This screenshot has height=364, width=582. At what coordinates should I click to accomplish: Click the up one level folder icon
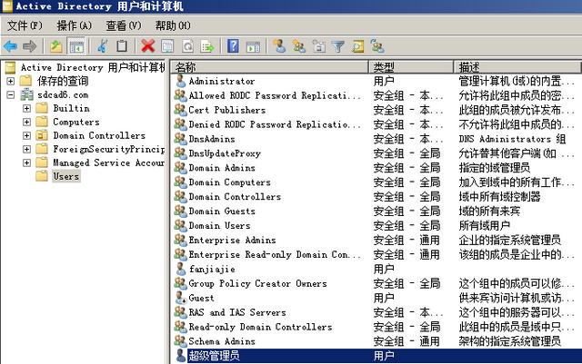click(x=57, y=45)
